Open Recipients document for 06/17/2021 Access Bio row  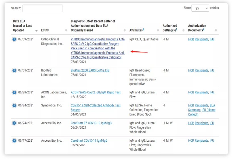202,141
